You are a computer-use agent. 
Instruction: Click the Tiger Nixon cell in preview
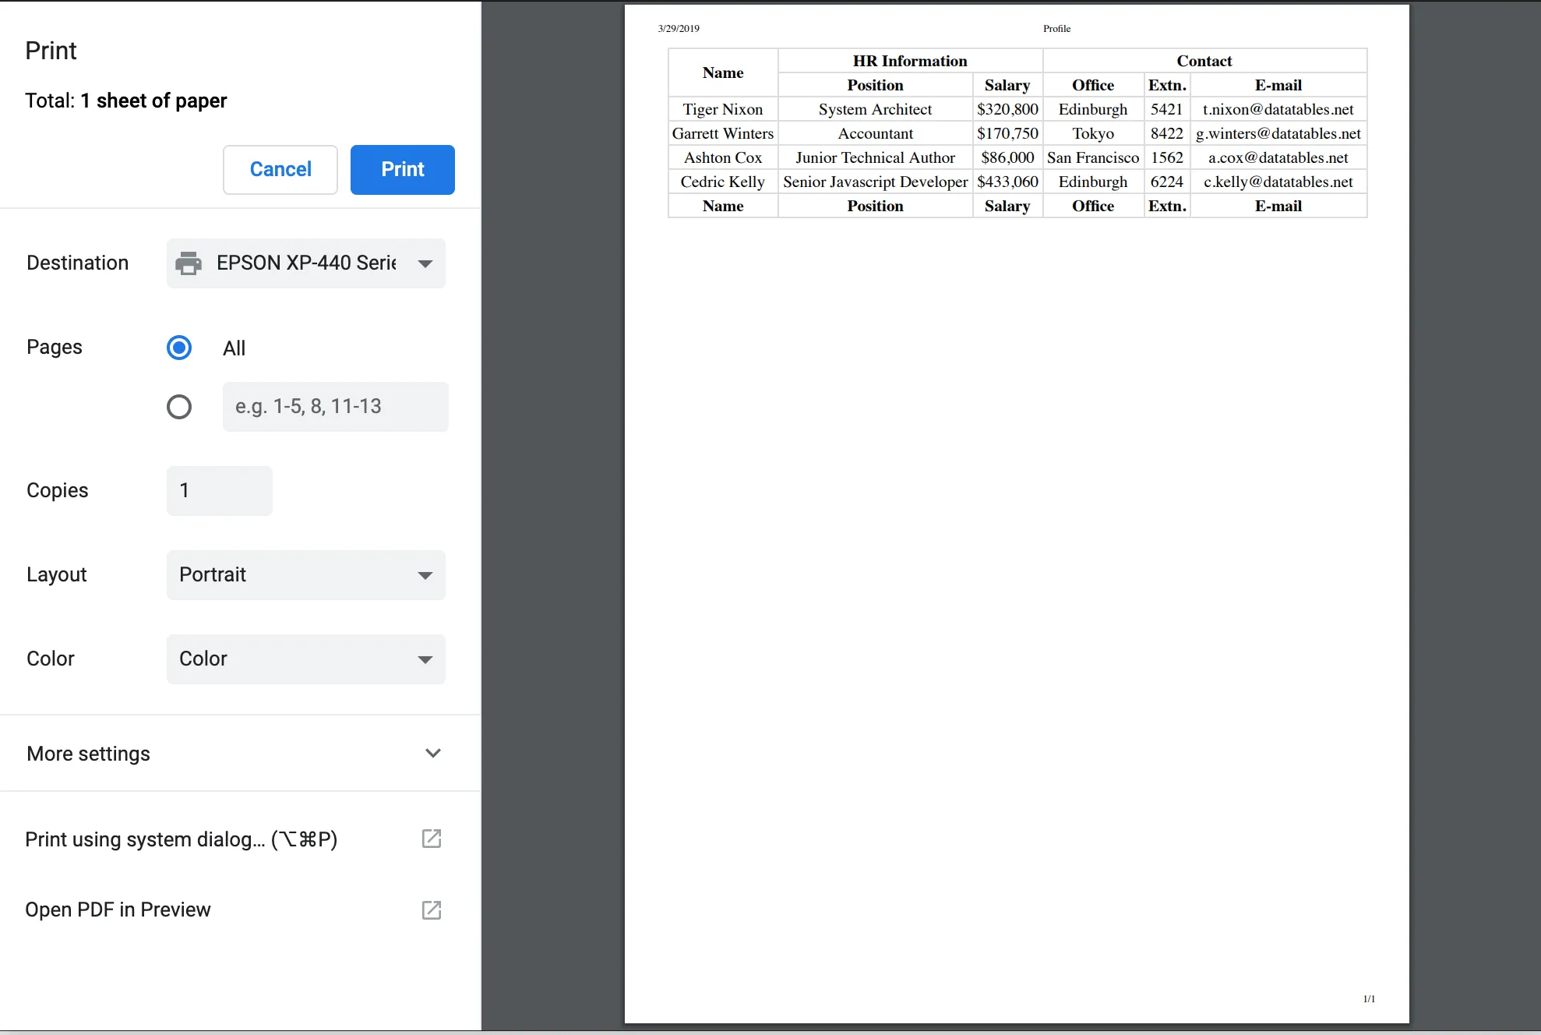pyautogui.click(x=722, y=109)
